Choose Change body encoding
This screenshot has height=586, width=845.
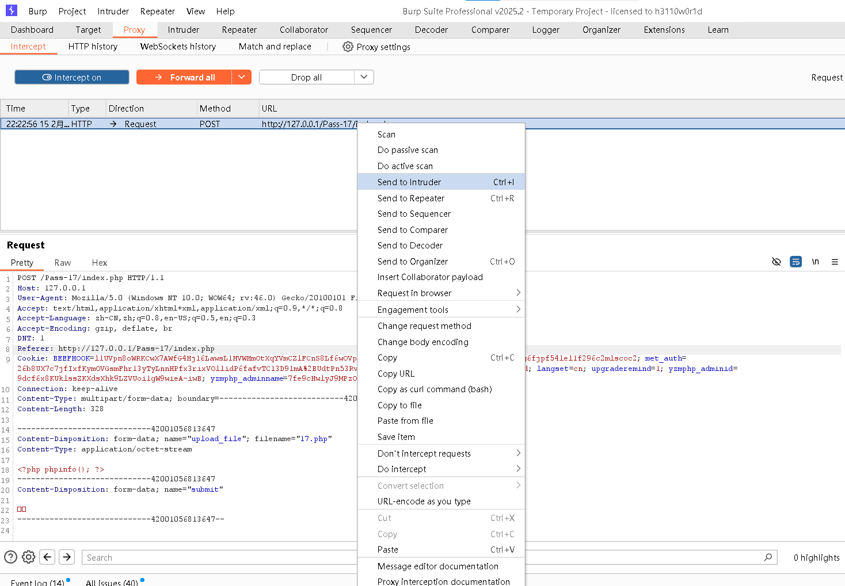pos(441,342)
